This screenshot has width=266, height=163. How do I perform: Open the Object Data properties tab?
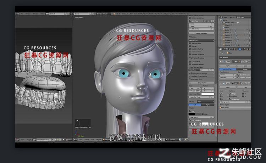[242, 49]
